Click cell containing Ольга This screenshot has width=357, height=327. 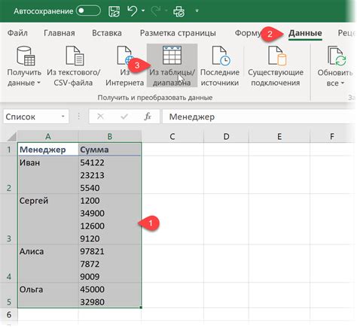[x=48, y=295]
